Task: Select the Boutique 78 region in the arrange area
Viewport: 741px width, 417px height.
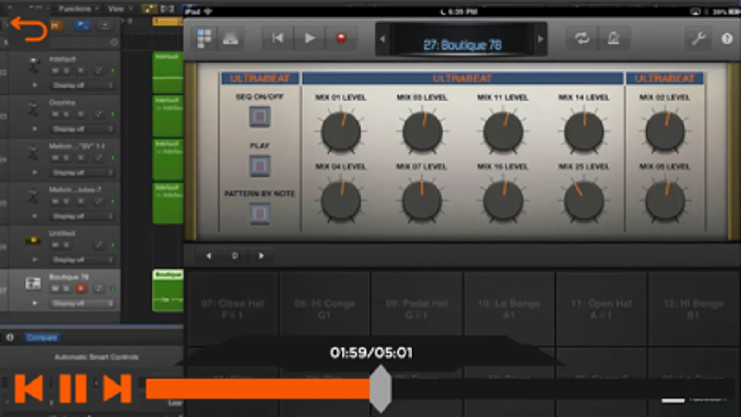Action: click(x=168, y=290)
